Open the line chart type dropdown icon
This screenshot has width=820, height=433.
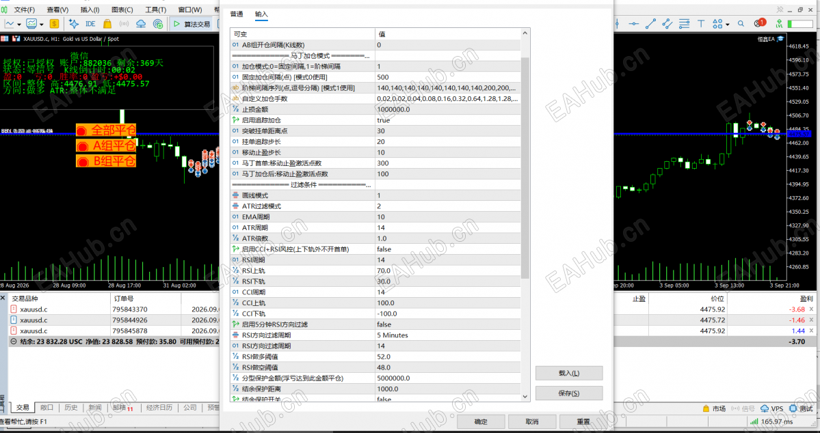click(x=10, y=23)
